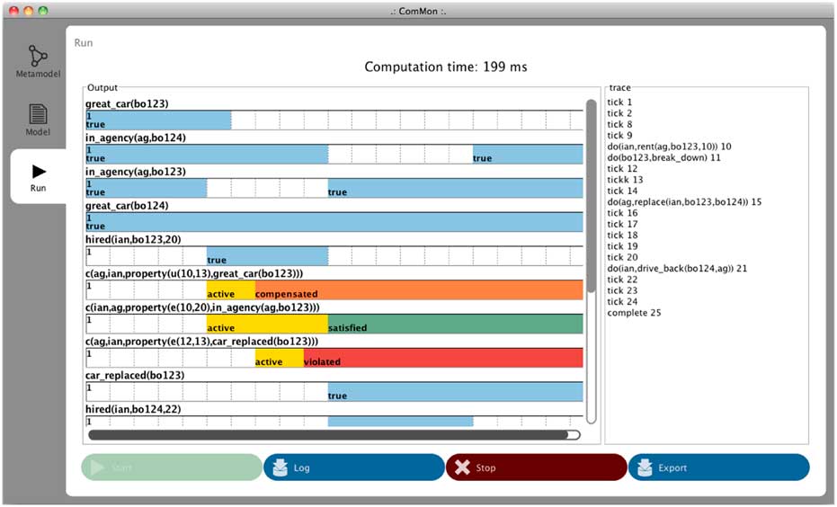Select trace entry complete 25
837x507 pixels.
pos(634,313)
